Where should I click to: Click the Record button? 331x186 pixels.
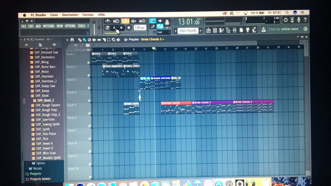tap(129, 28)
